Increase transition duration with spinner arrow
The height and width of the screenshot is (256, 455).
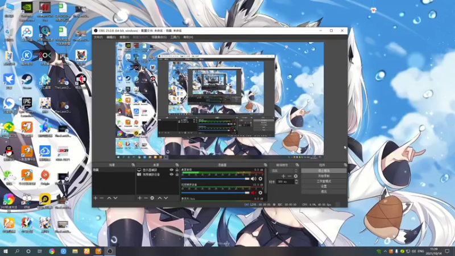click(x=296, y=180)
